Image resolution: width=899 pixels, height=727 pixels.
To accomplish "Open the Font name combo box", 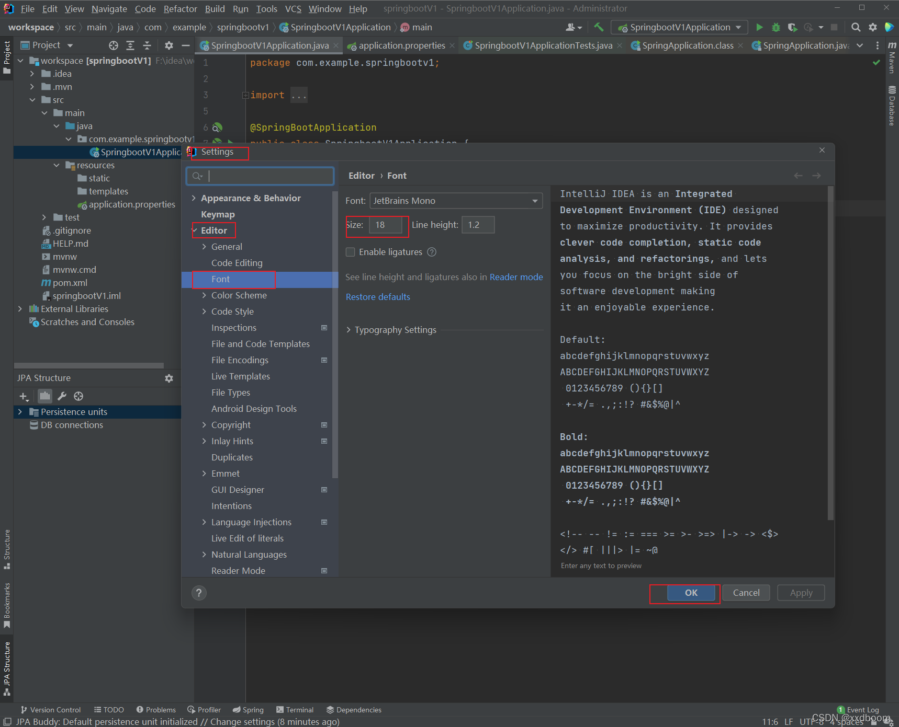I will click(456, 201).
